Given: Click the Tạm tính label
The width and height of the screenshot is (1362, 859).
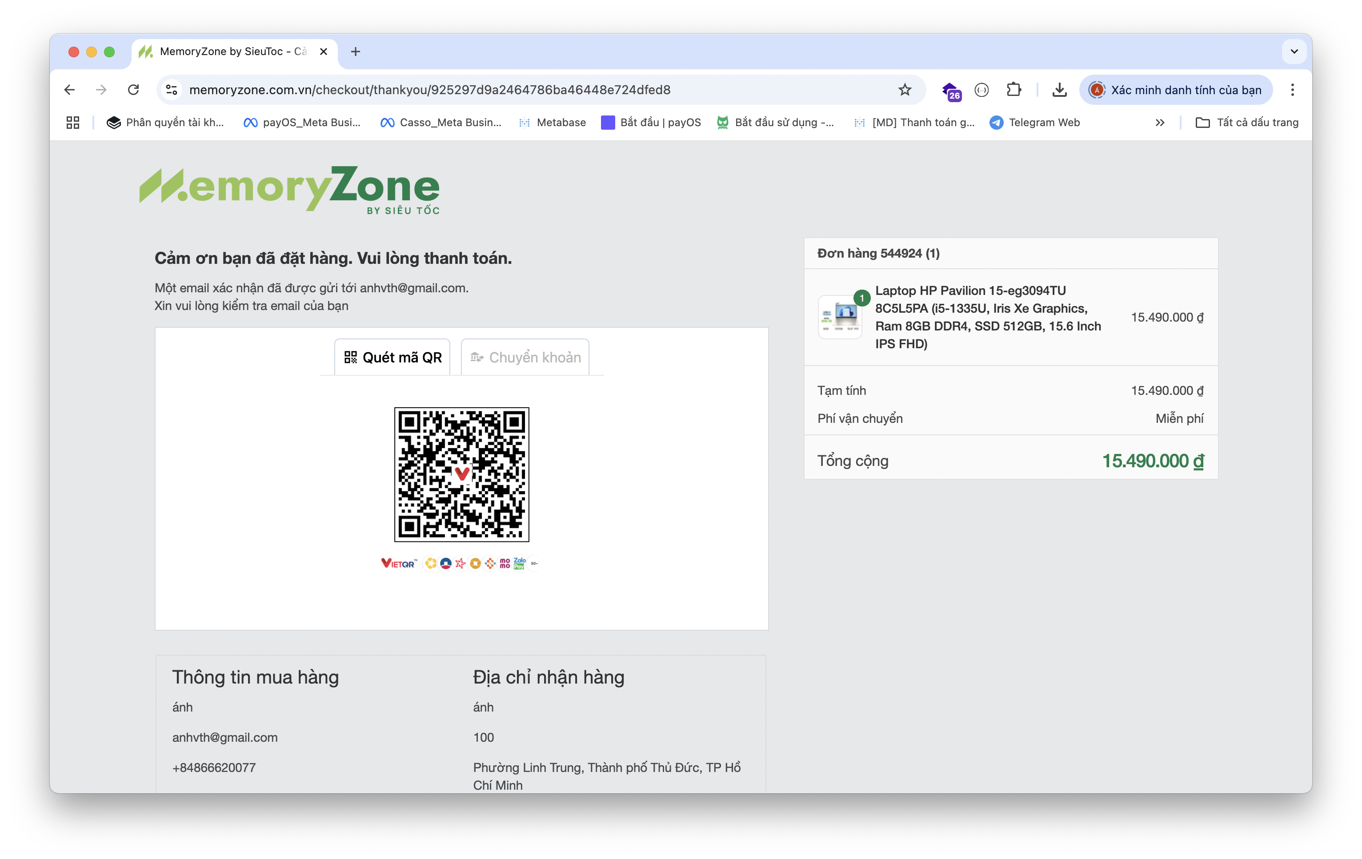Looking at the screenshot, I should click(841, 390).
